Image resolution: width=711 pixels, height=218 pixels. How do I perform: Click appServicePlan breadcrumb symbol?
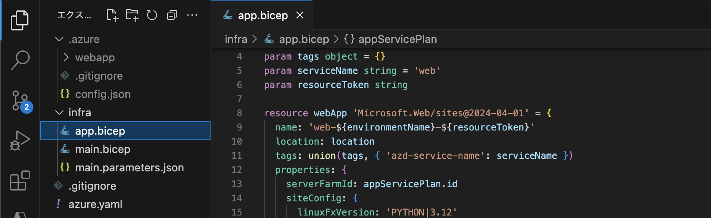click(x=391, y=39)
